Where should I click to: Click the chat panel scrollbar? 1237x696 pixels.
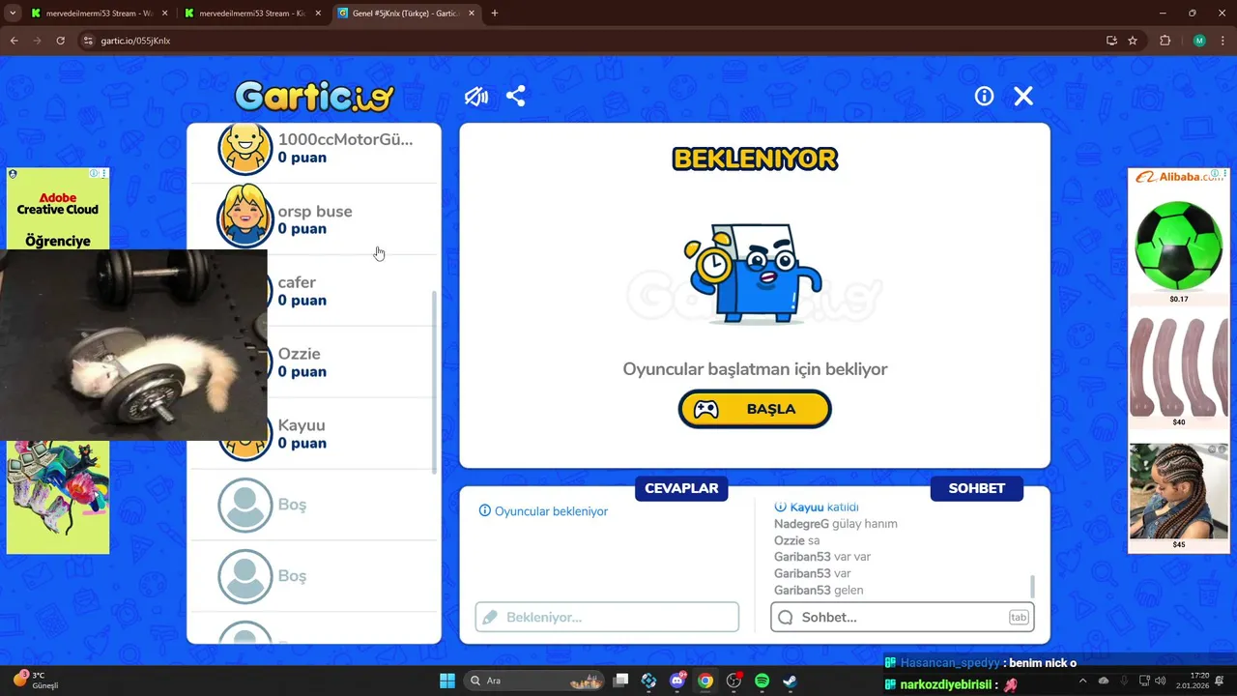[1032, 586]
